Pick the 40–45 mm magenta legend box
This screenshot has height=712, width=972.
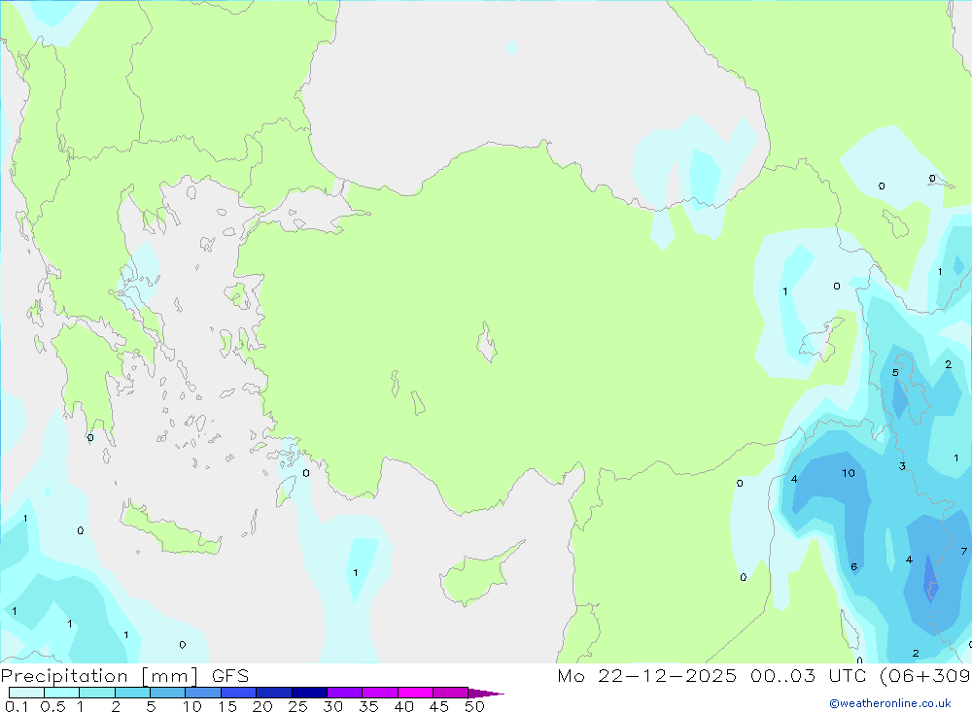(415, 693)
